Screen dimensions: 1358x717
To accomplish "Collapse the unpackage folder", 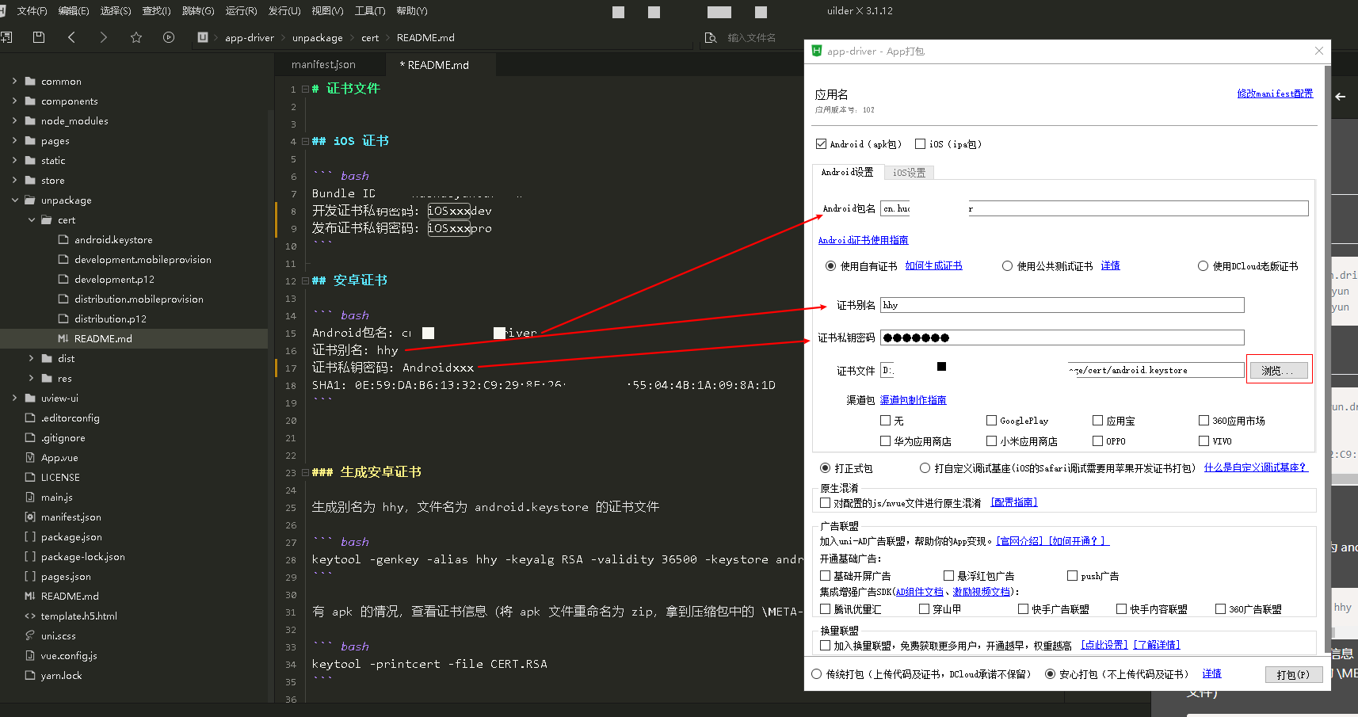I will tap(15, 200).
